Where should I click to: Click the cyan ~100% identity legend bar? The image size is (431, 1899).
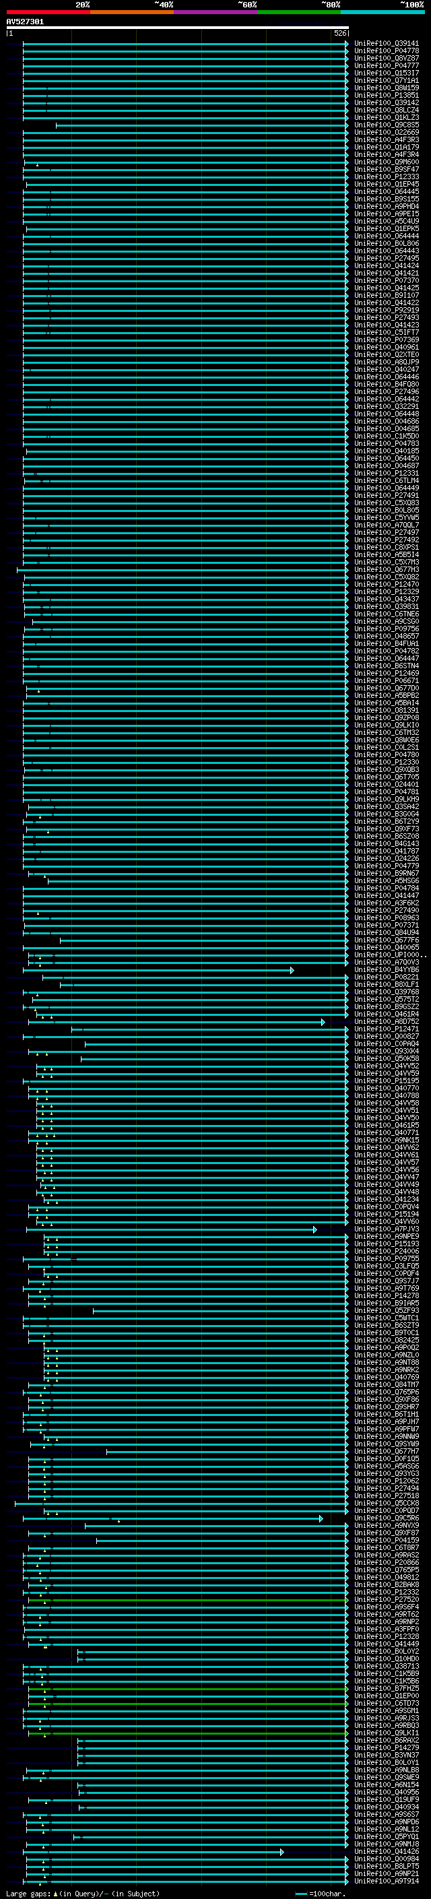[383, 12]
